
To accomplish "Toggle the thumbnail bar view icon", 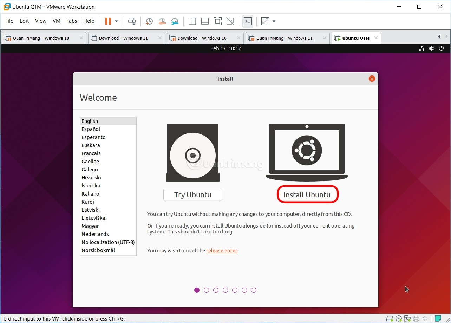I will (205, 21).
